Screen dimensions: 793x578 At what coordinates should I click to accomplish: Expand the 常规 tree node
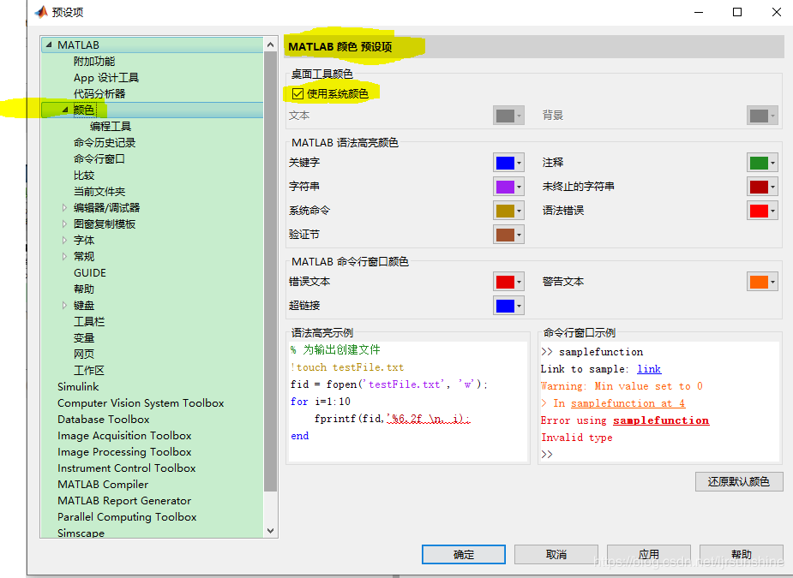tap(64, 256)
